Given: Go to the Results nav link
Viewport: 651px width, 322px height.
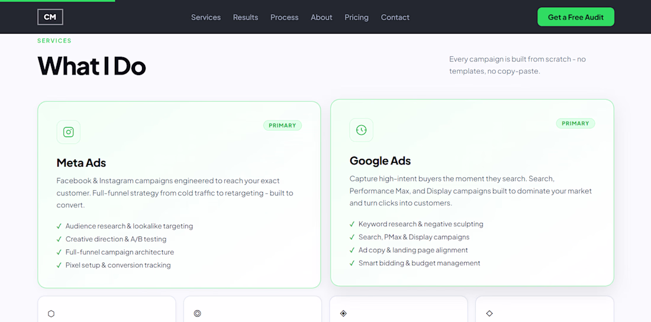Looking at the screenshot, I should [x=246, y=17].
